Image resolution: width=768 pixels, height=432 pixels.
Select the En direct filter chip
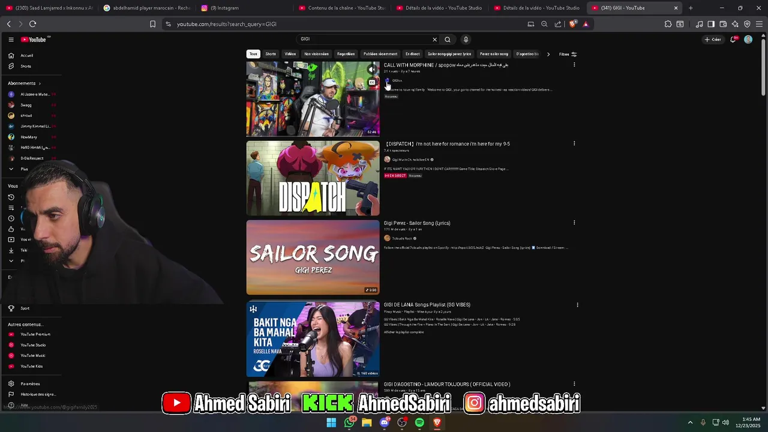click(x=412, y=54)
